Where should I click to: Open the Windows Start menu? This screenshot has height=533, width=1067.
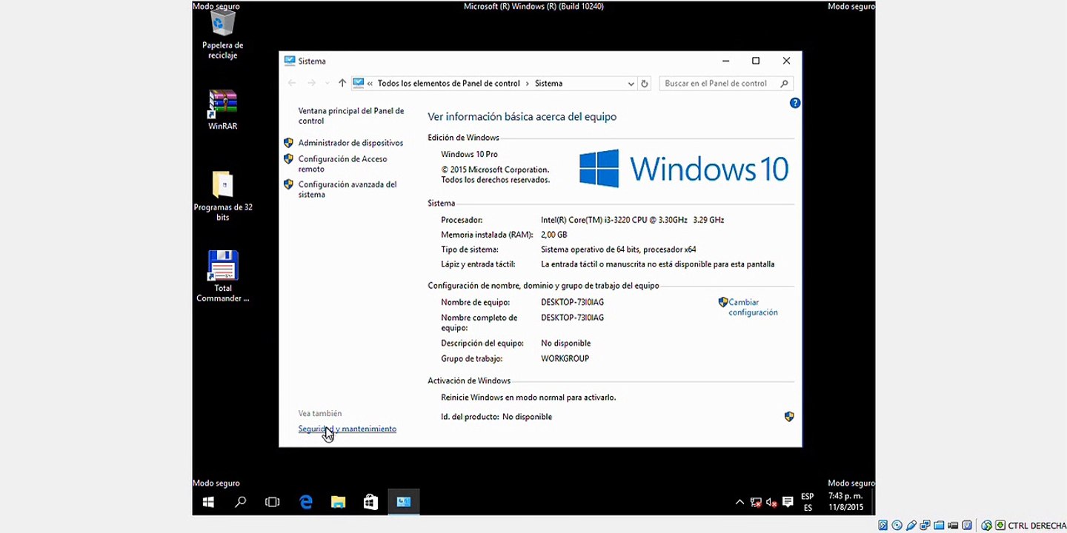(x=208, y=502)
